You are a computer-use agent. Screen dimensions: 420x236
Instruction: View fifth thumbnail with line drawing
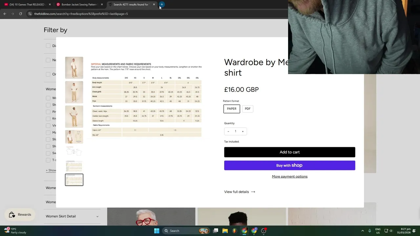(x=74, y=152)
